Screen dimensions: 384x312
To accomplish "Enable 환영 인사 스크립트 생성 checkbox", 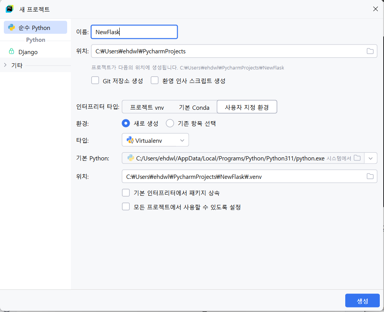I will pyautogui.click(x=155, y=80).
